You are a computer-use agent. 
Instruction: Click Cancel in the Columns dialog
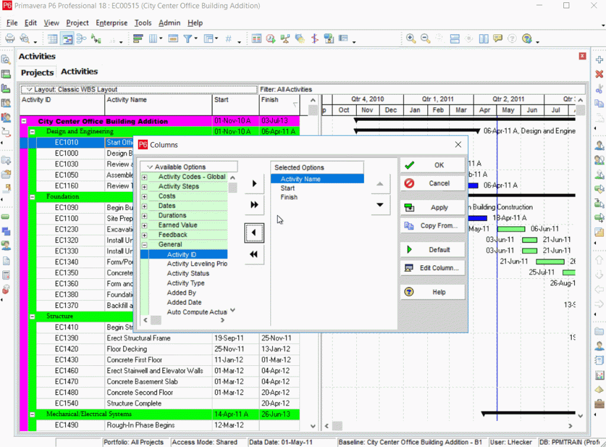[433, 184]
